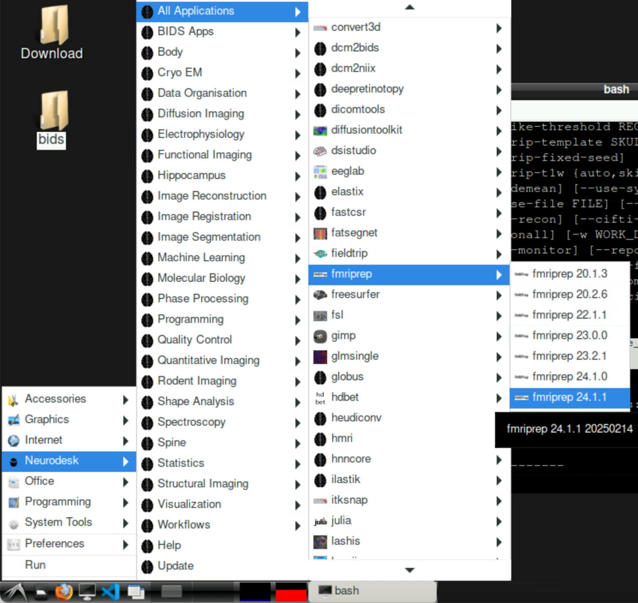Click the file manager drive icon in taskbar
The height and width of the screenshot is (603, 638).
pos(41,592)
